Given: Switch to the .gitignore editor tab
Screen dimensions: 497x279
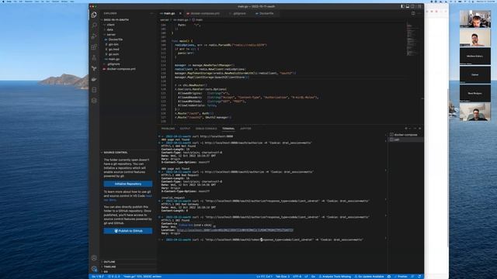Looking at the screenshot, I should tap(238, 13).
